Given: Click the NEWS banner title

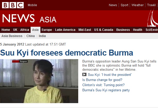Looking at the screenshot, I should 18,19.
